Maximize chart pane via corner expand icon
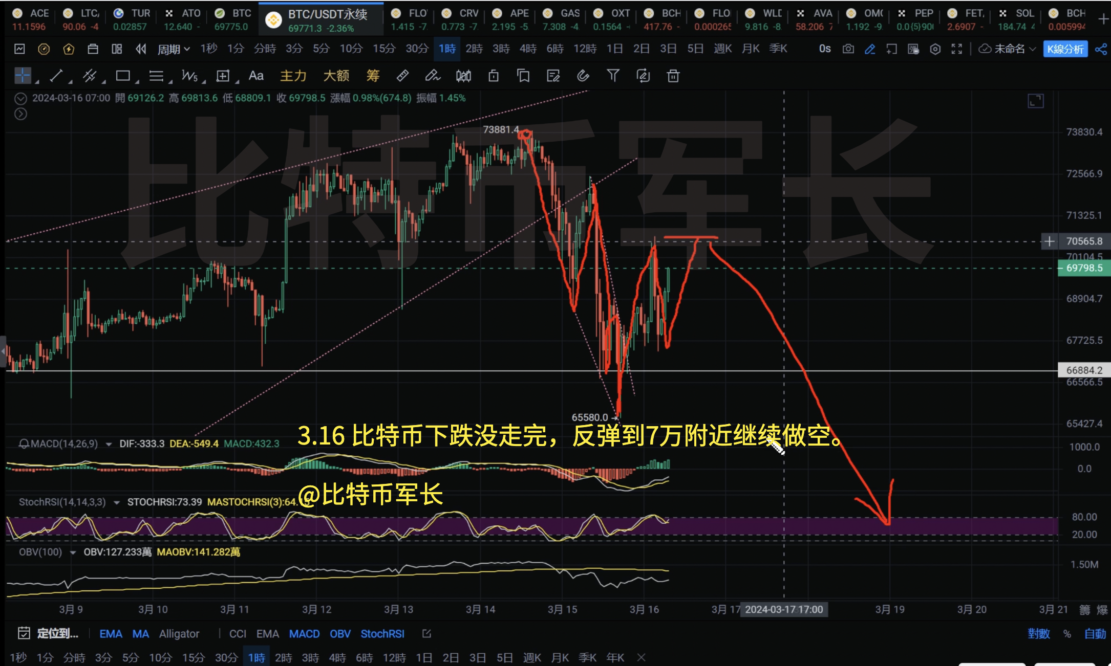 tap(1036, 101)
